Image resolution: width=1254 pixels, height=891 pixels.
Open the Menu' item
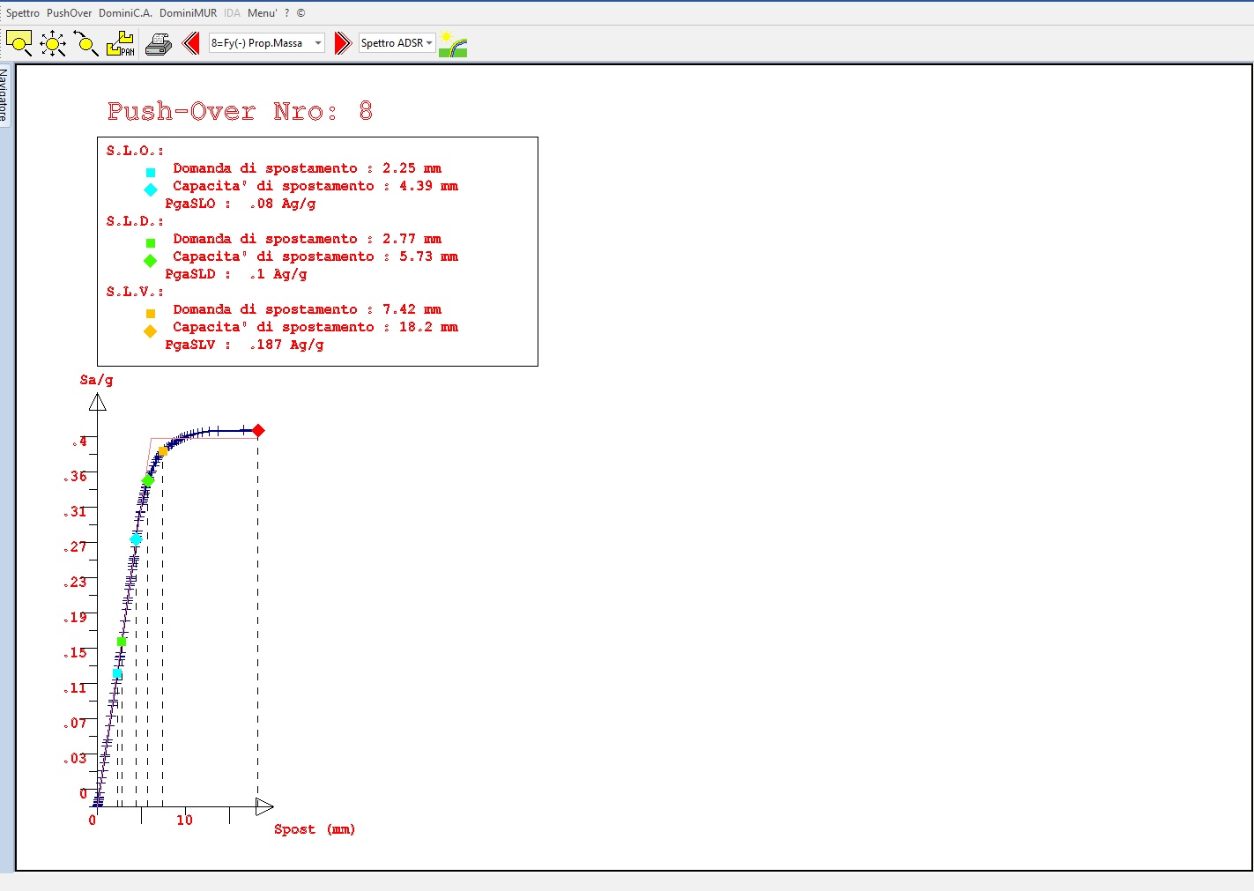click(x=263, y=13)
